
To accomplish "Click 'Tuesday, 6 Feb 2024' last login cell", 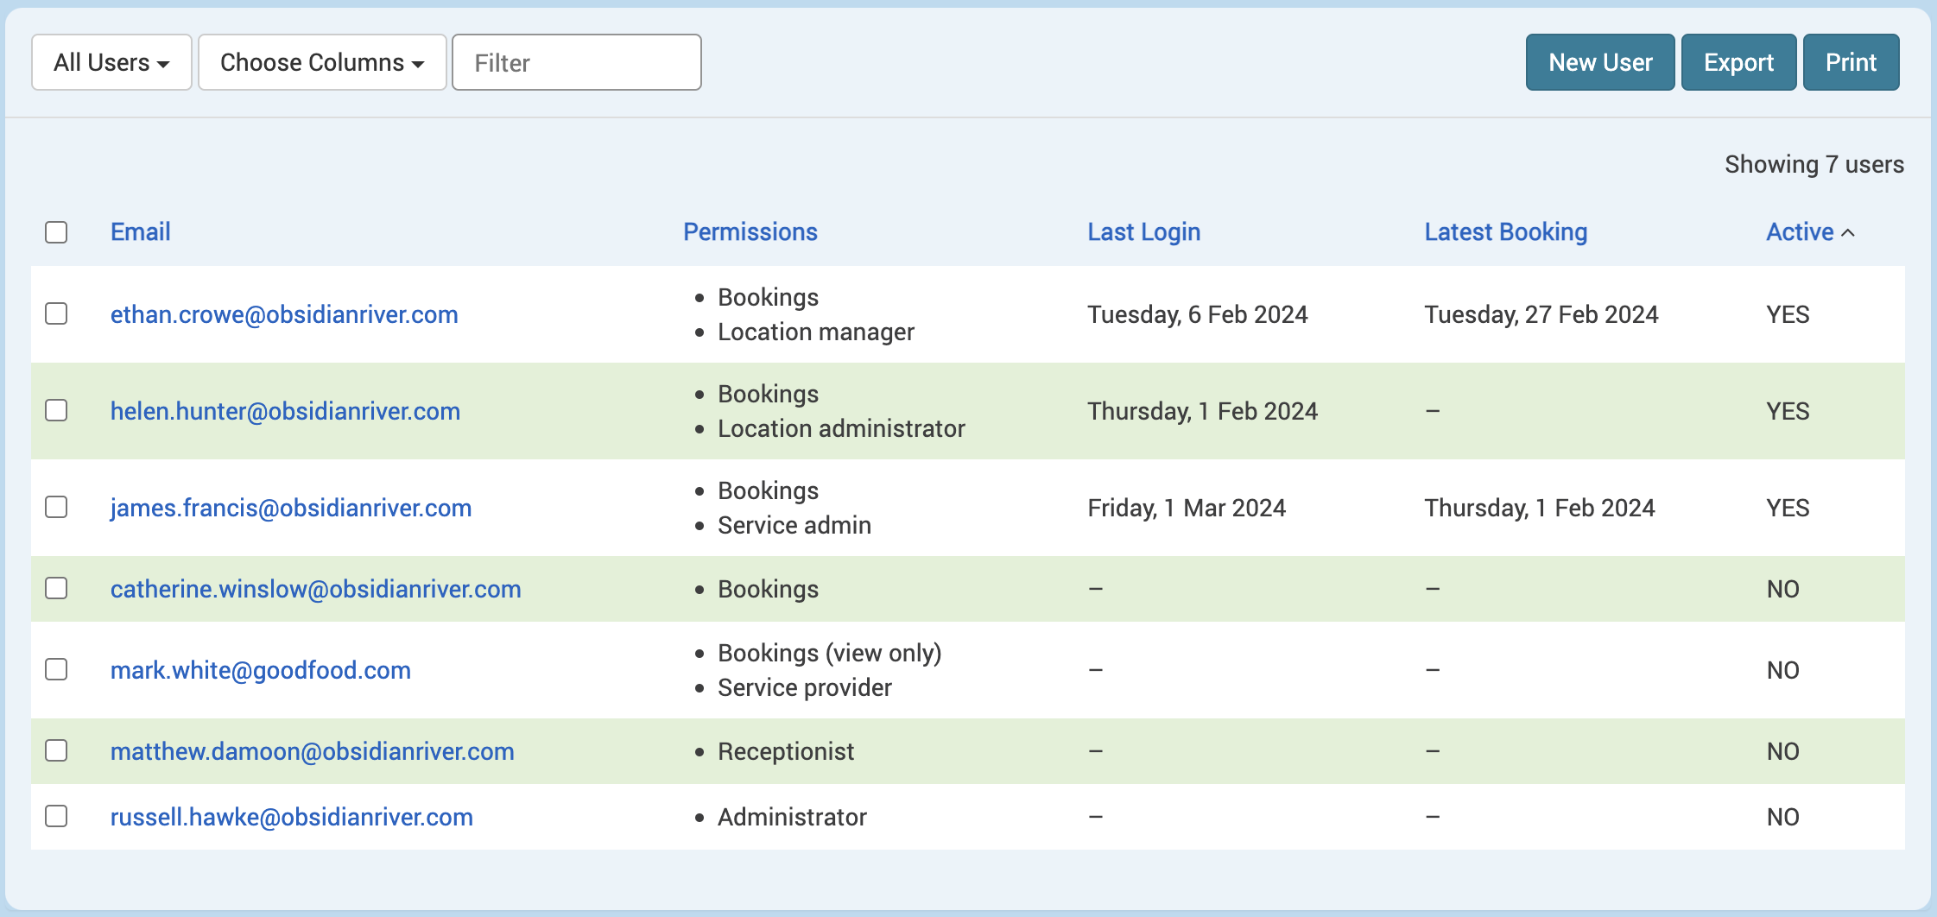I will tap(1197, 314).
